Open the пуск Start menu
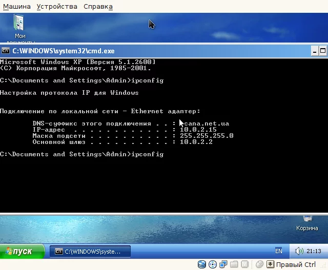 pyautogui.click(x=22, y=251)
